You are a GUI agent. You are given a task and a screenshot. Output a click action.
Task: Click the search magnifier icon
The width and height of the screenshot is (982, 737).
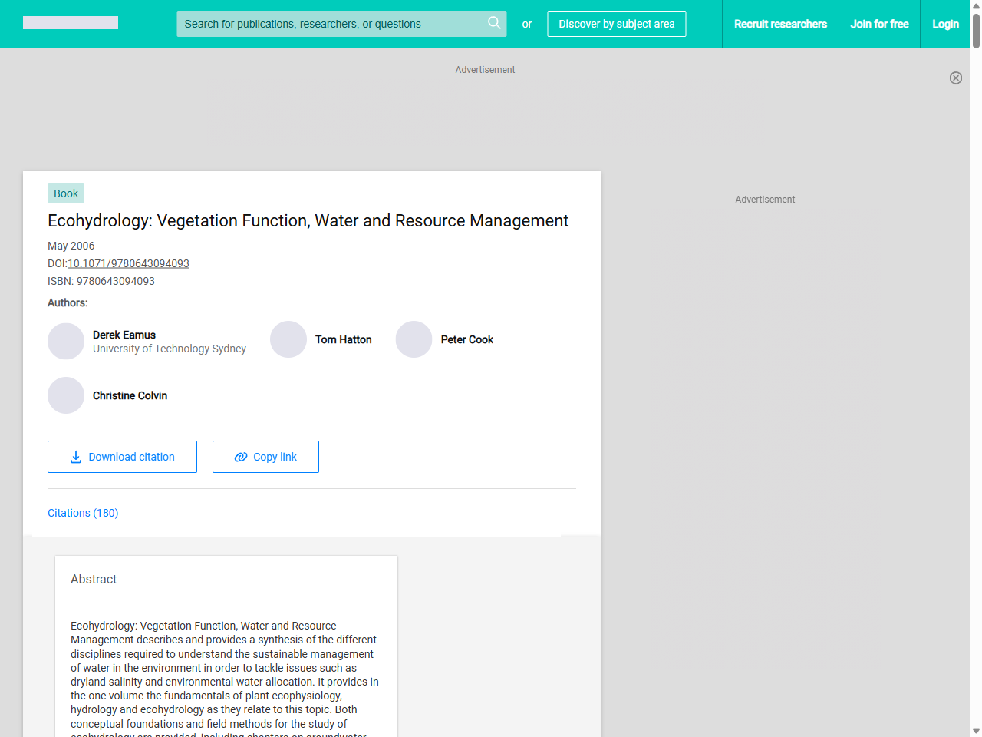pos(494,23)
